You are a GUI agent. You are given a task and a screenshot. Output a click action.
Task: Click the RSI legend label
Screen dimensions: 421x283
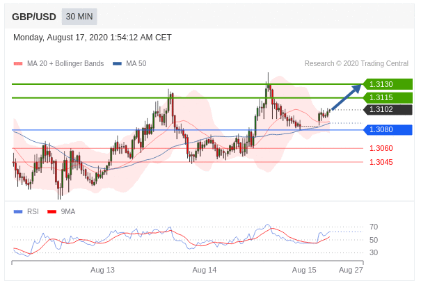click(33, 211)
